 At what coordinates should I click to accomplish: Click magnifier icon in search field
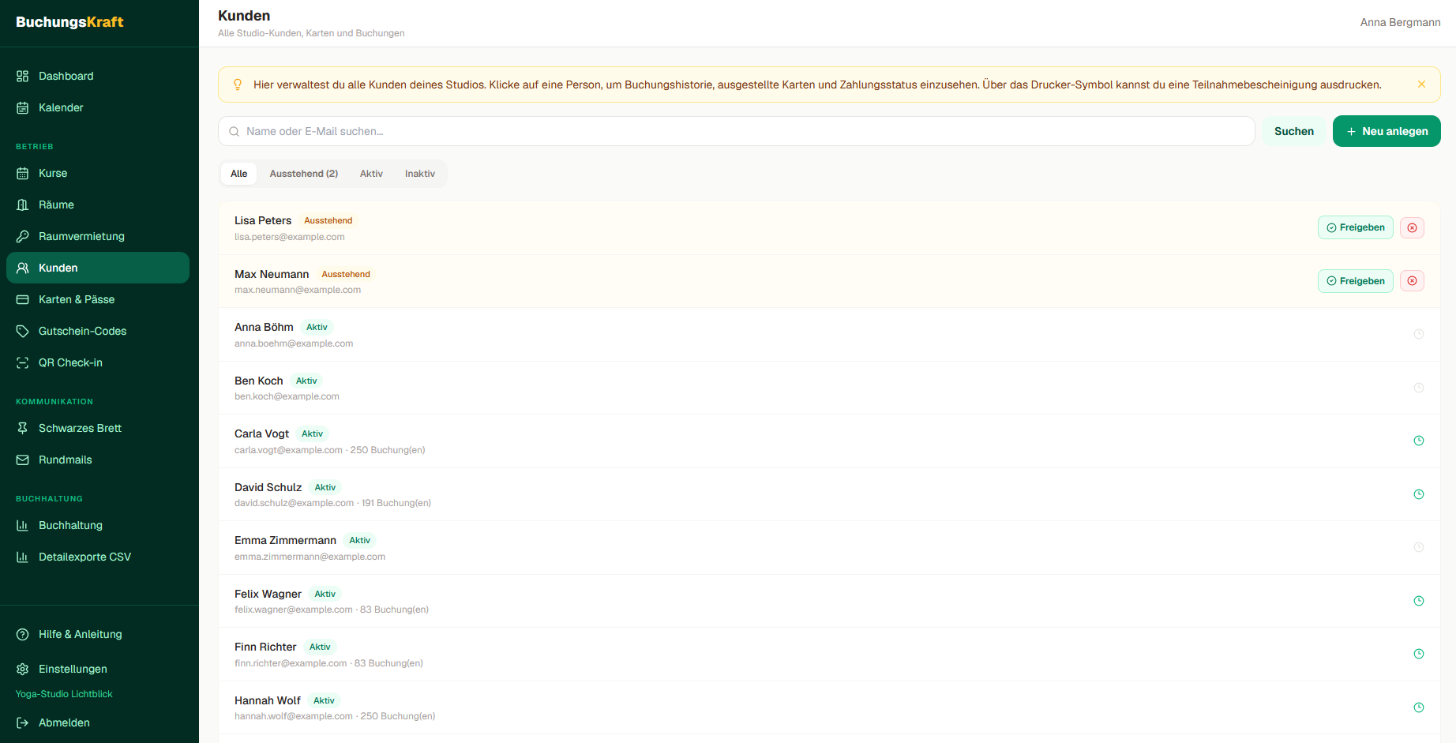pyautogui.click(x=234, y=131)
